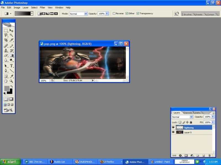
Task: Hide Layer 0 visibility eye
Action: pos(173,132)
